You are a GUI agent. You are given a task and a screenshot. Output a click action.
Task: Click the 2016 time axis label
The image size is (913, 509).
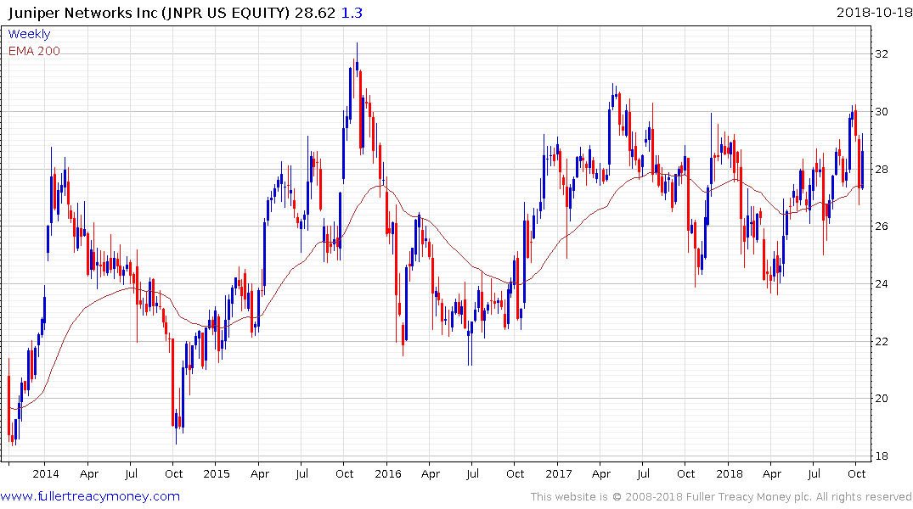tap(388, 473)
